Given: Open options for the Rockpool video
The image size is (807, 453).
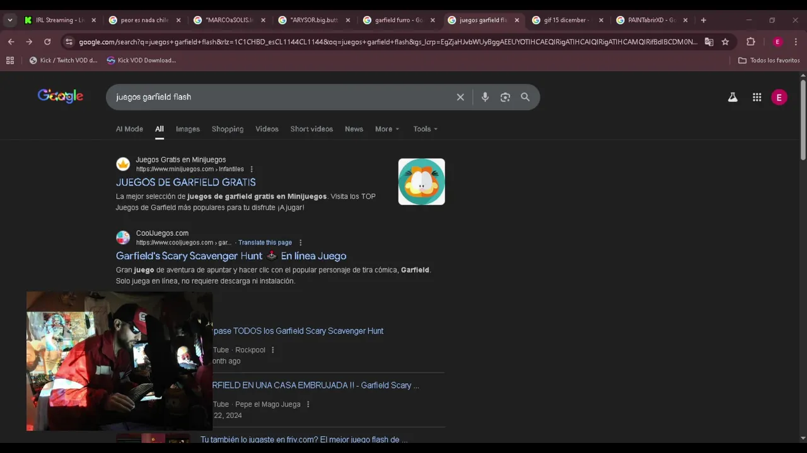Looking at the screenshot, I should coord(272,350).
